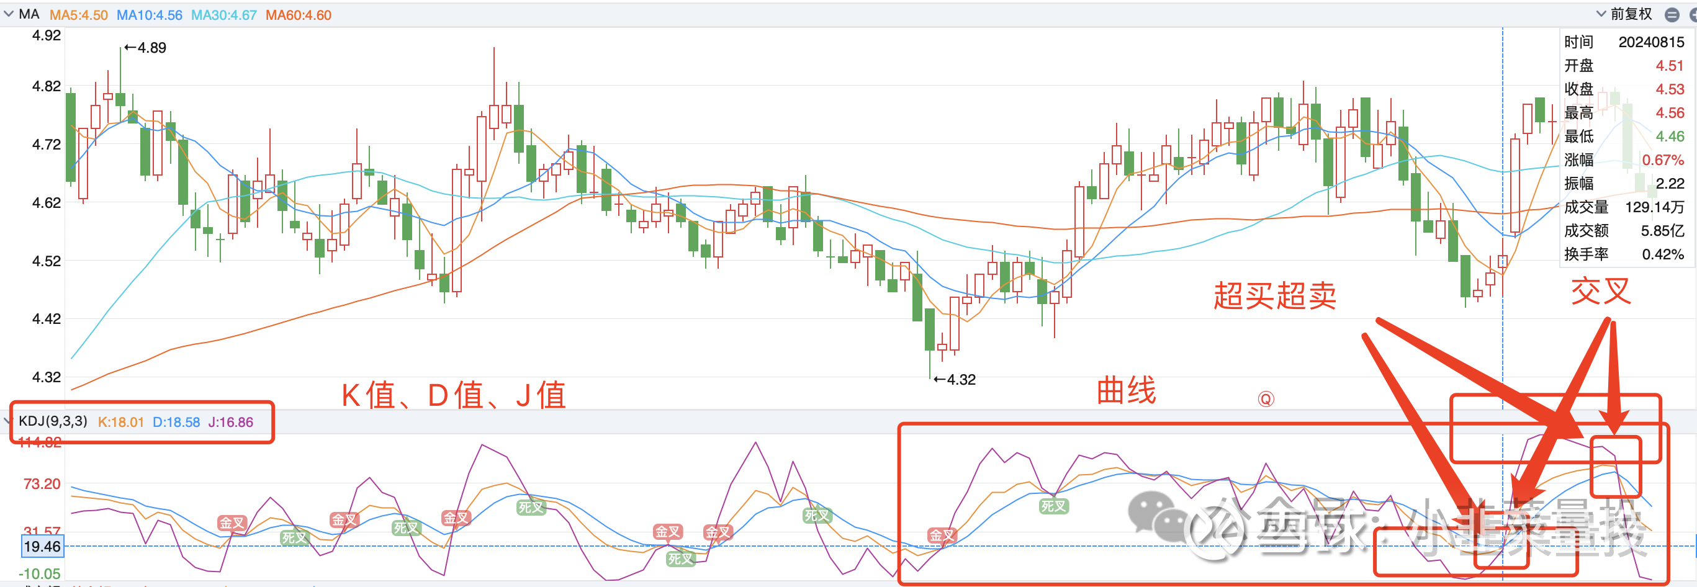Collapse the KDJ indicator panel chevron
The height and width of the screenshot is (587, 1697).
[x=7, y=420]
